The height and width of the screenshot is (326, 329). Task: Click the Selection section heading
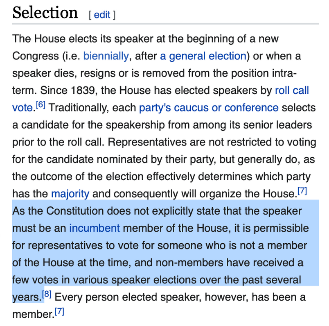[45, 13]
